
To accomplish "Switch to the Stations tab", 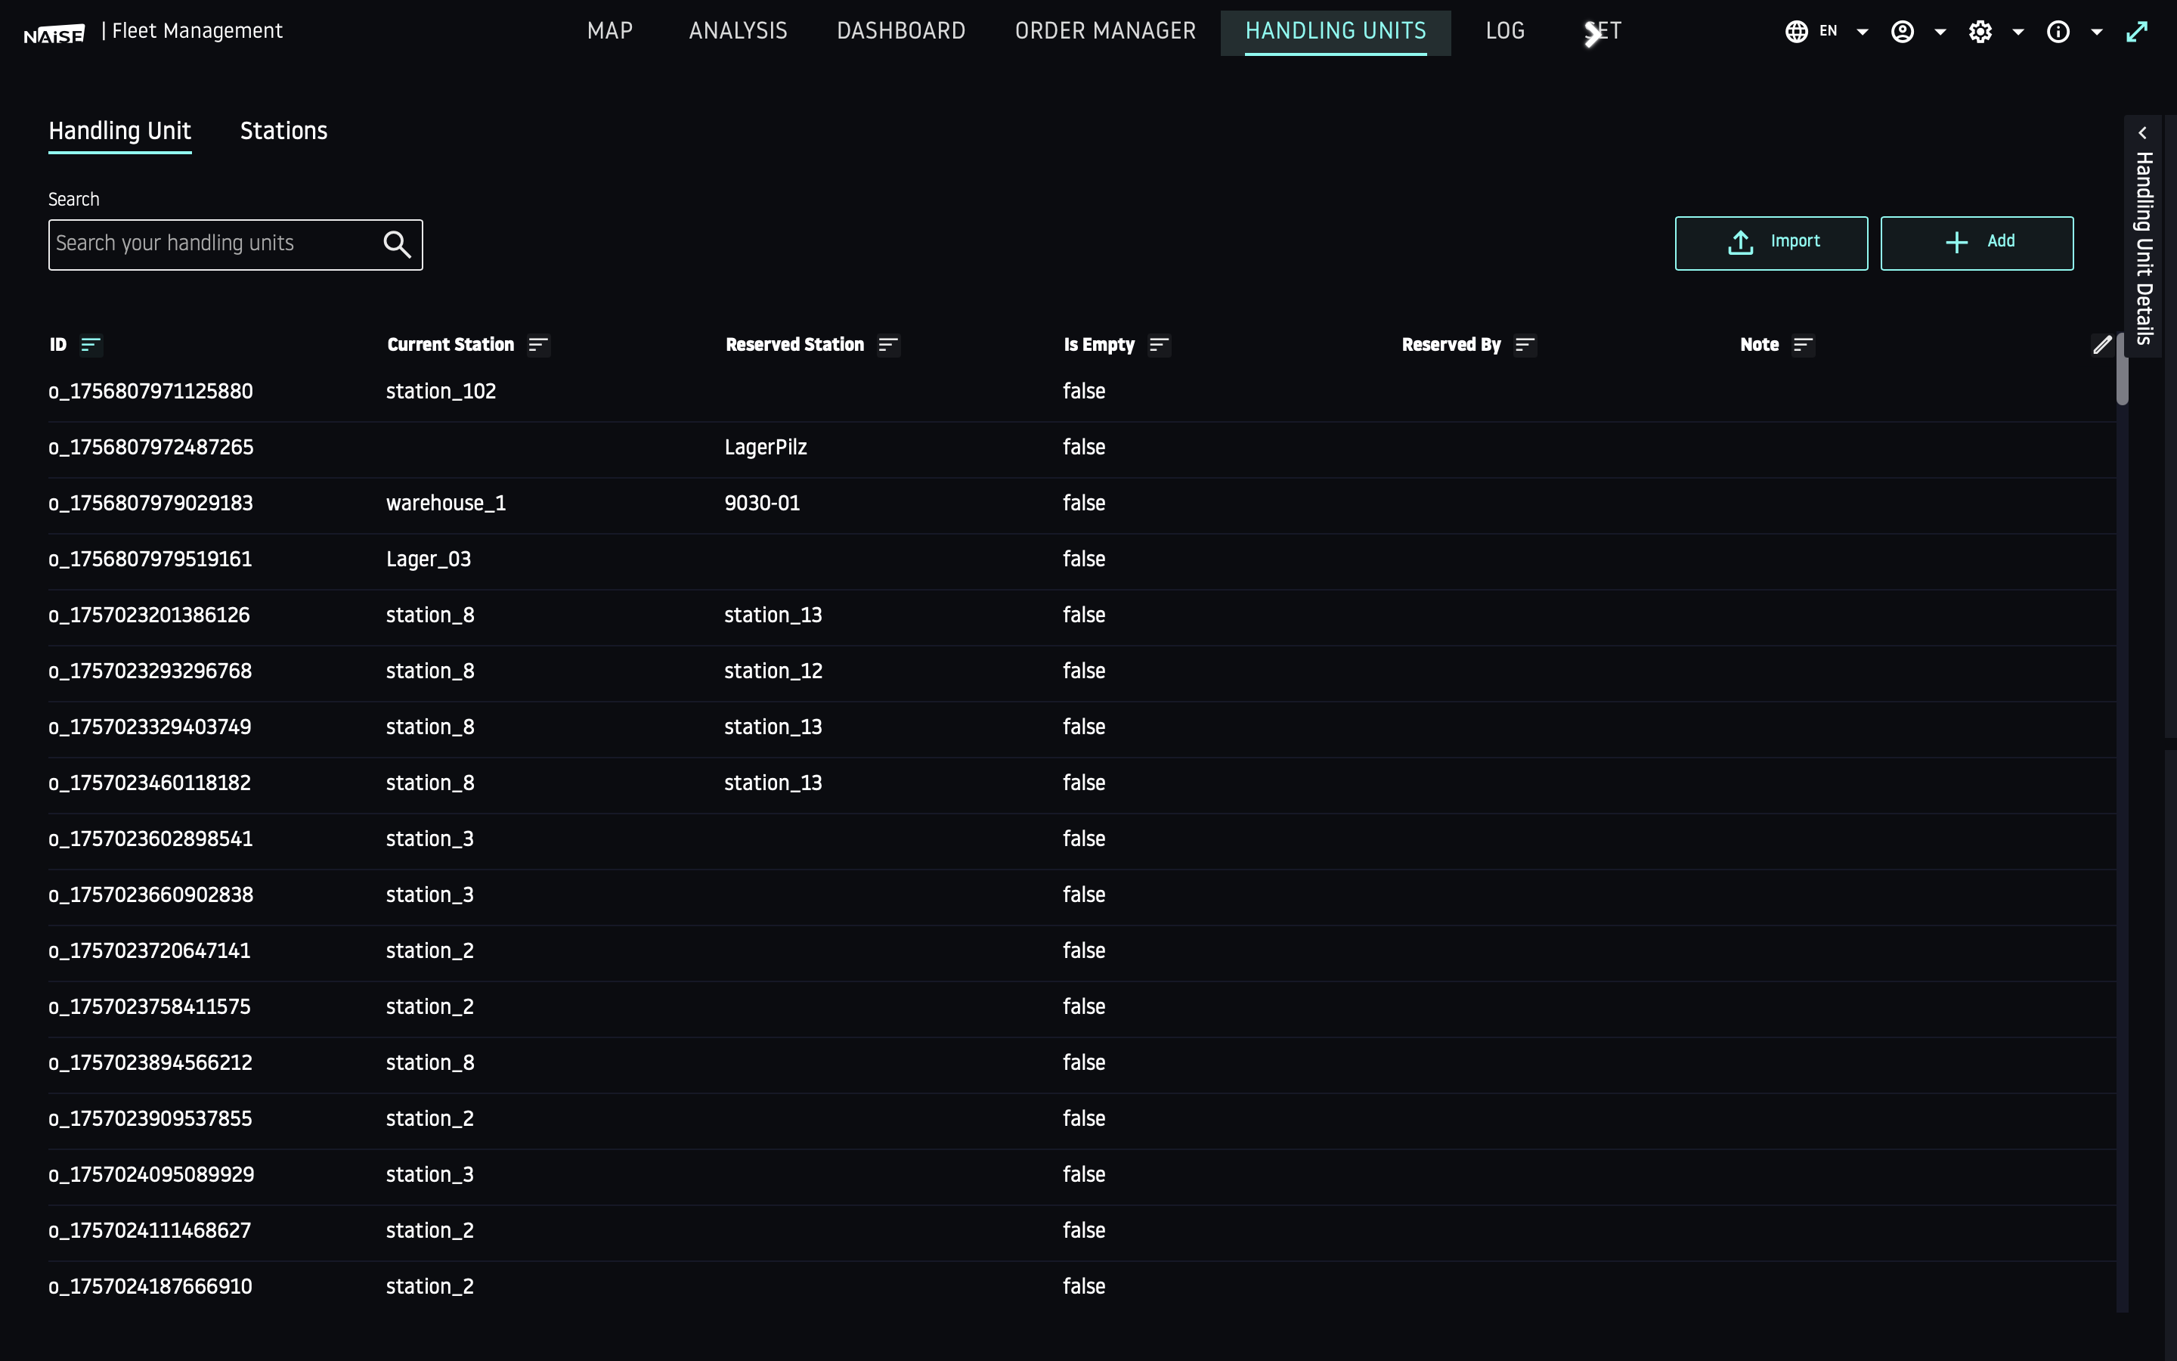I will (x=283, y=132).
